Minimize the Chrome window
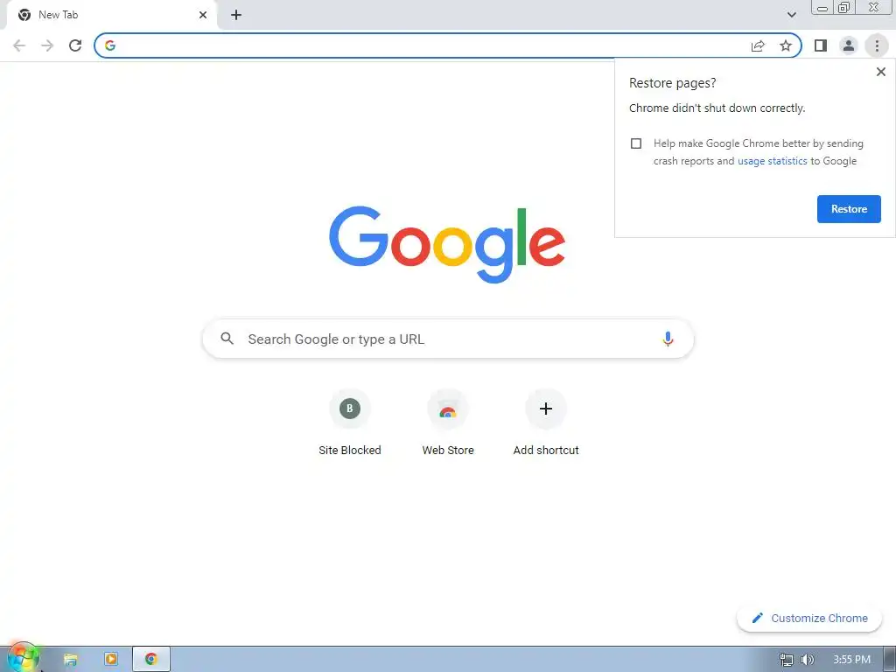Screen dimensions: 896x672 click(x=822, y=7)
